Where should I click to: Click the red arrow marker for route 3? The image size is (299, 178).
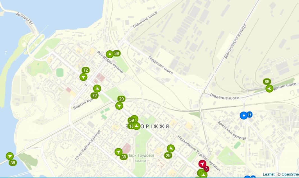[202, 164]
